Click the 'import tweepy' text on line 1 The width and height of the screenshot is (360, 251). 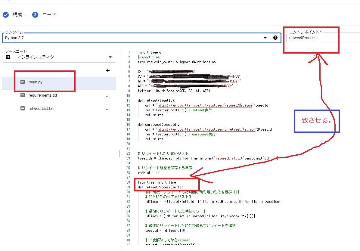tap(150, 52)
